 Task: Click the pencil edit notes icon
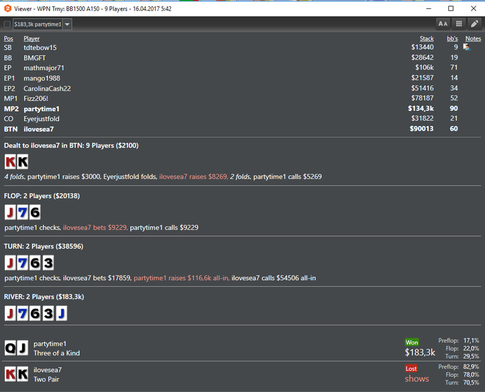(475, 24)
